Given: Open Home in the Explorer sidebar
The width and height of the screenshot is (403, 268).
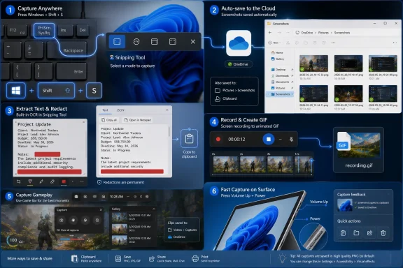Looking at the screenshot, I should point(277,52).
